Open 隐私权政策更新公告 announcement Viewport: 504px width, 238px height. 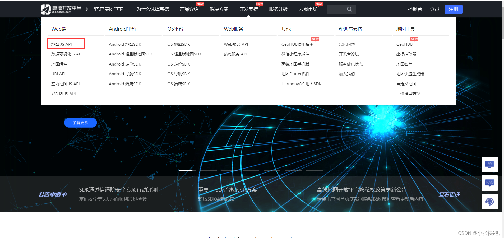[x=362, y=190]
